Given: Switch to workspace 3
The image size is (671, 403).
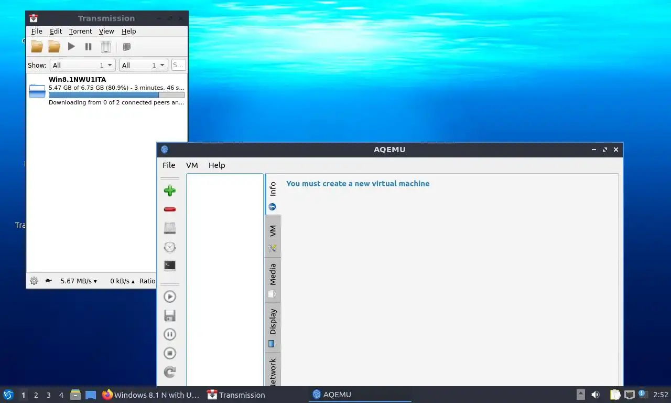Looking at the screenshot, I should coord(48,395).
